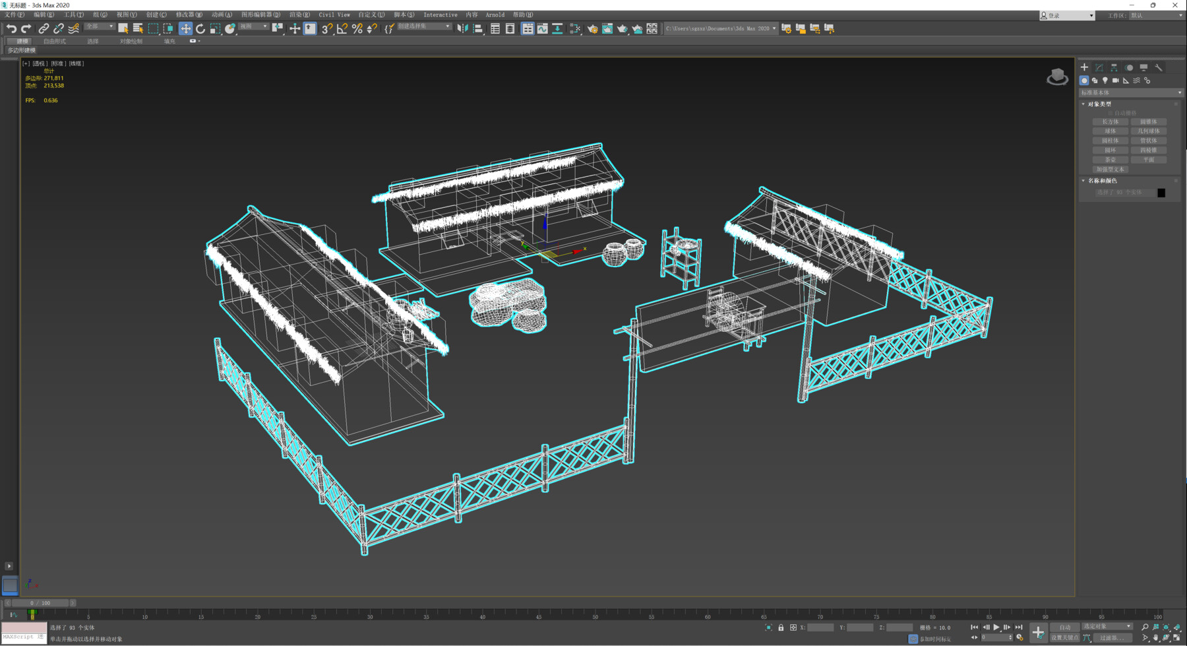Check the 自动栅格 (AutoGrid) checkbox

click(1109, 113)
